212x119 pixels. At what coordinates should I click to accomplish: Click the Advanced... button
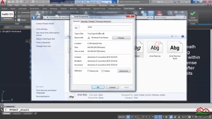[124, 71]
